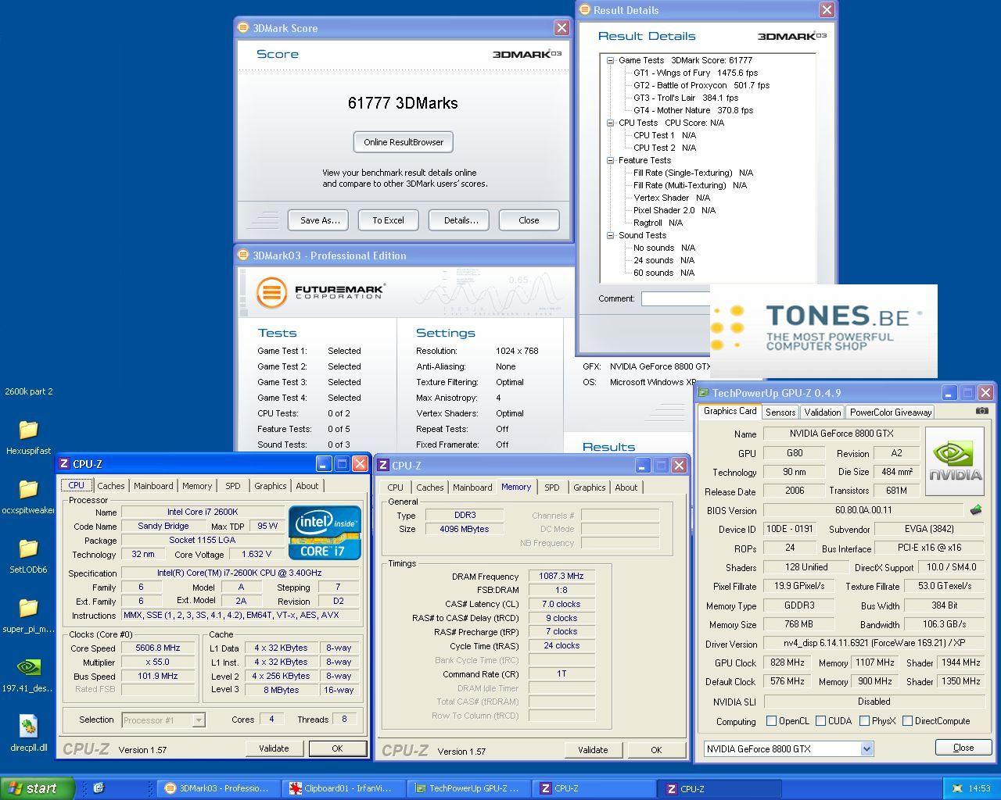The width and height of the screenshot is (1001, 800).
Task: Launch the NVIDIA 197.41 driver installer icon
Action: click(x=28, y=667)
